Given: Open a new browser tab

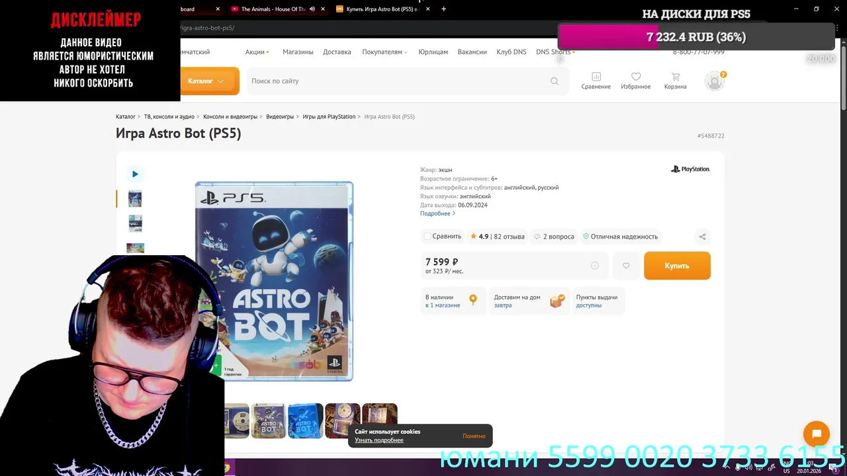Looking at the screenshot, I should coord(443,9).
